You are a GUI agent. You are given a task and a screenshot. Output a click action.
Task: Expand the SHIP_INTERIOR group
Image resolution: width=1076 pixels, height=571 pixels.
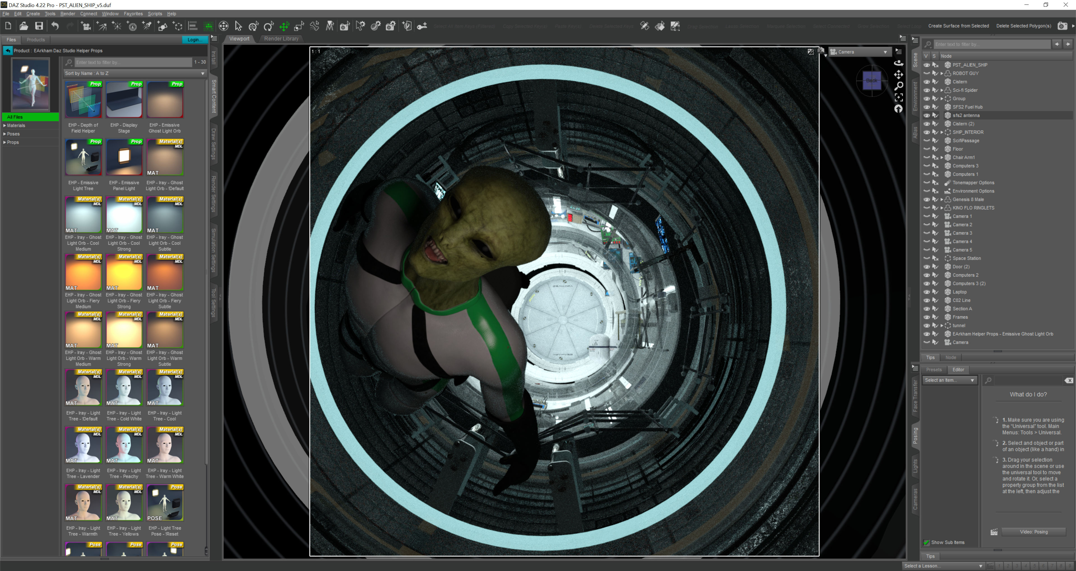(941, 133)
